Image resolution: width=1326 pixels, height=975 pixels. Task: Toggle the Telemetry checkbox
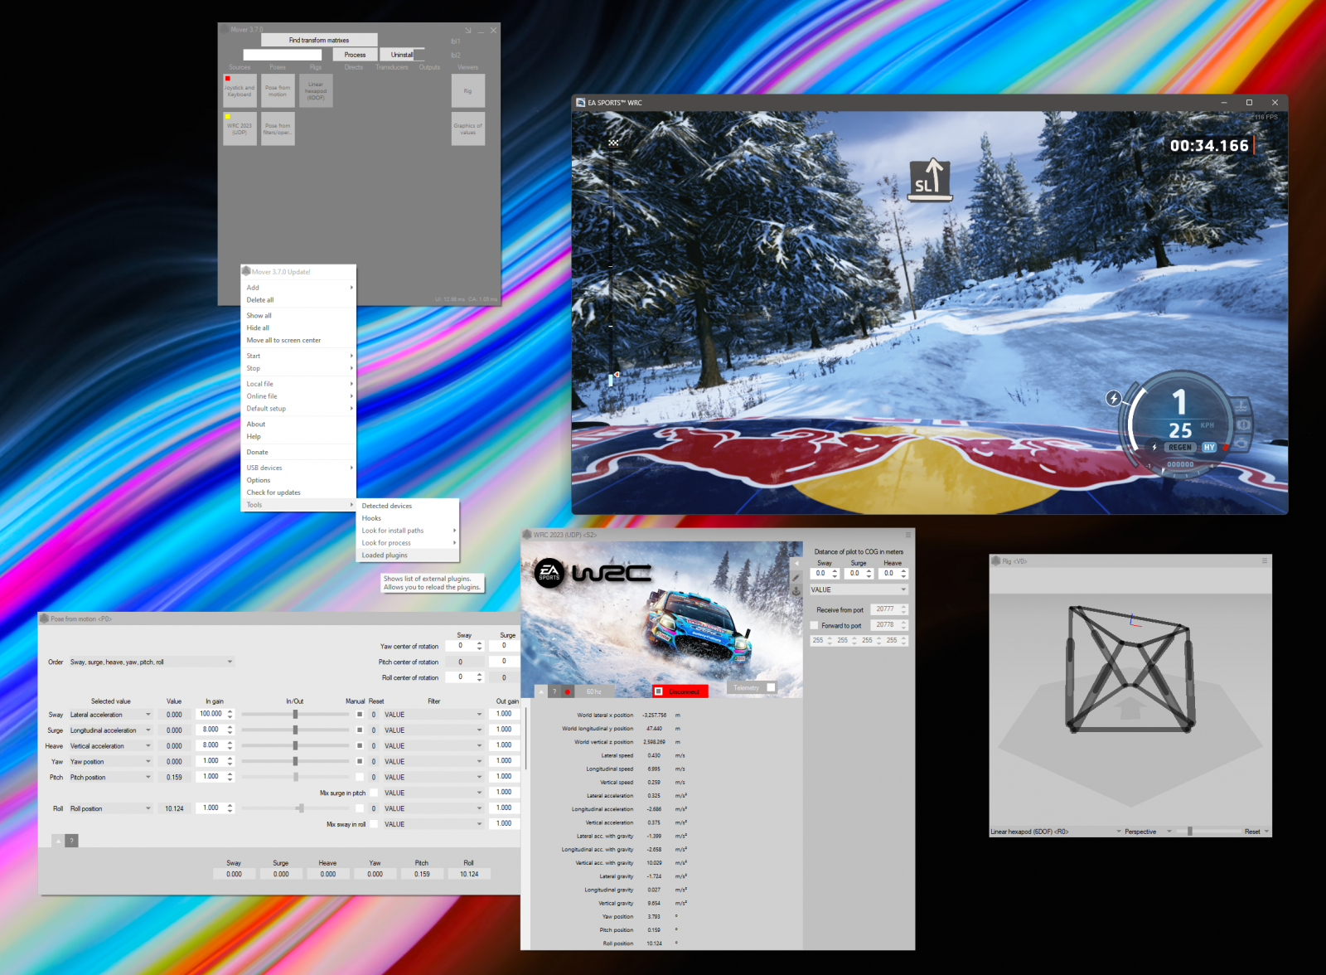[771, 687]
